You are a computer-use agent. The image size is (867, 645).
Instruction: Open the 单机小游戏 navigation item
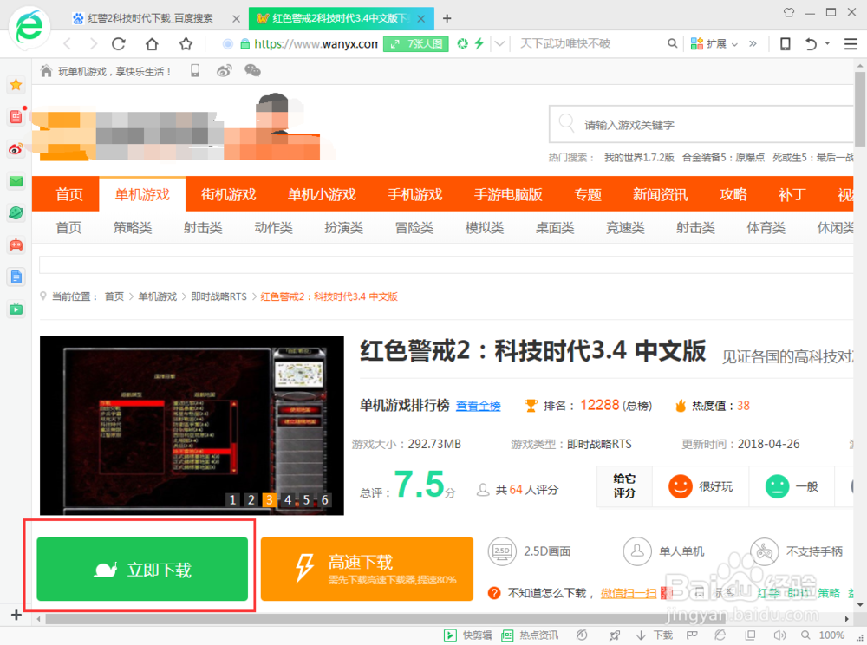322,194
